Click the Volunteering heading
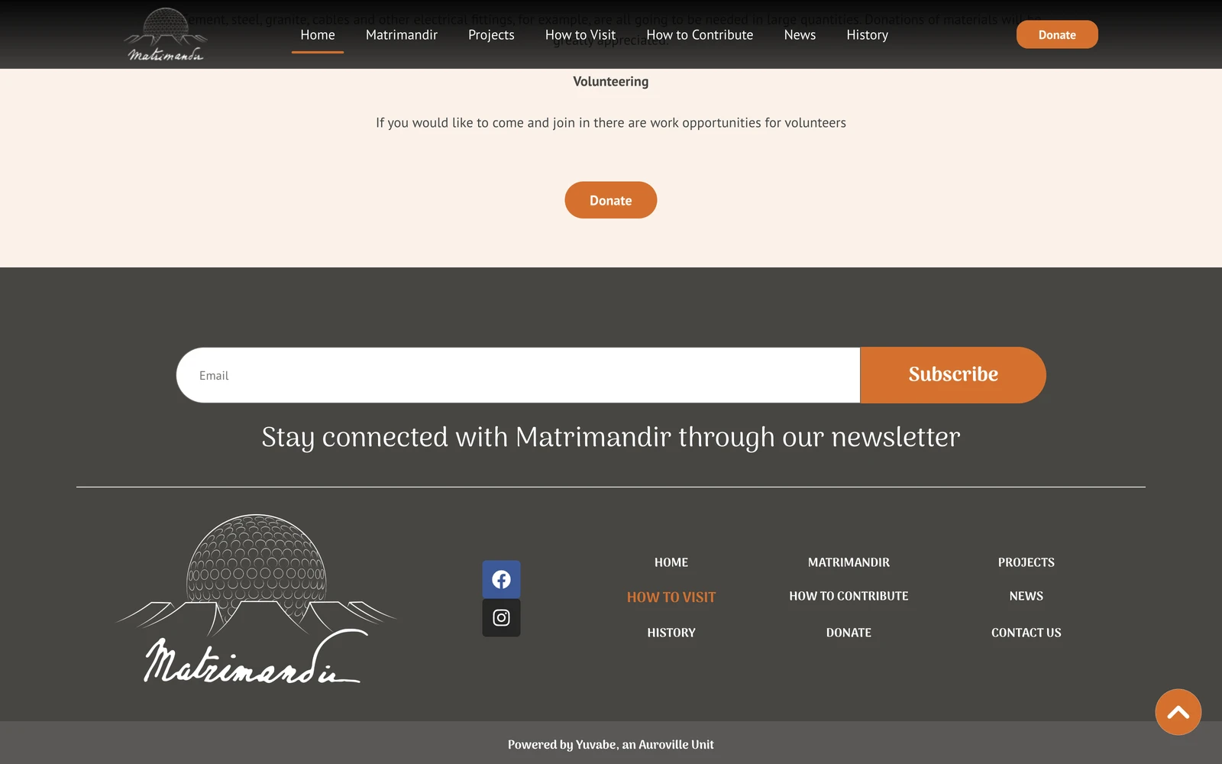Image resolution: width=1222 pixels, height=764 pixels. [611, 82]
